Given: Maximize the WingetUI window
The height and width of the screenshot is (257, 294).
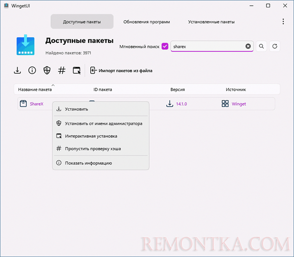Looking at the screenshot, I should pos(268,6).
